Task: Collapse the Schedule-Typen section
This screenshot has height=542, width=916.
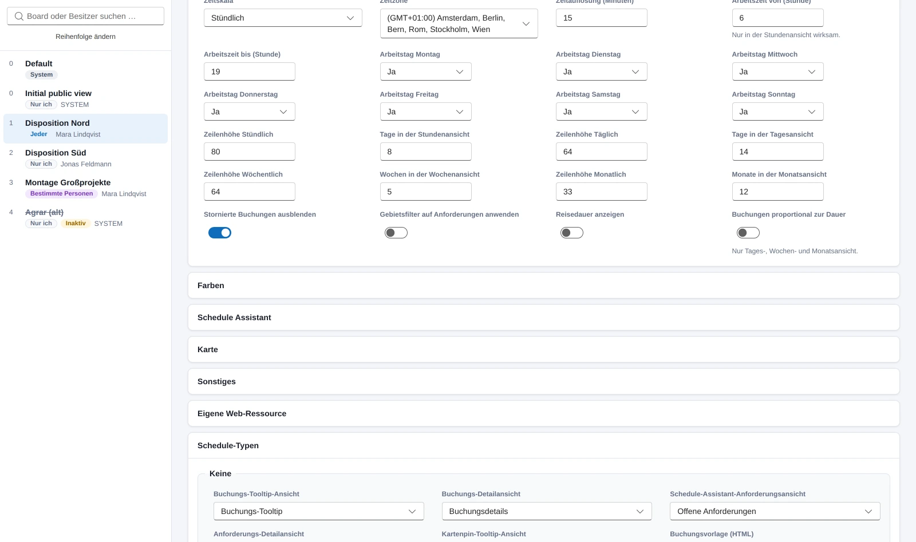Action: tap(543, 445)
